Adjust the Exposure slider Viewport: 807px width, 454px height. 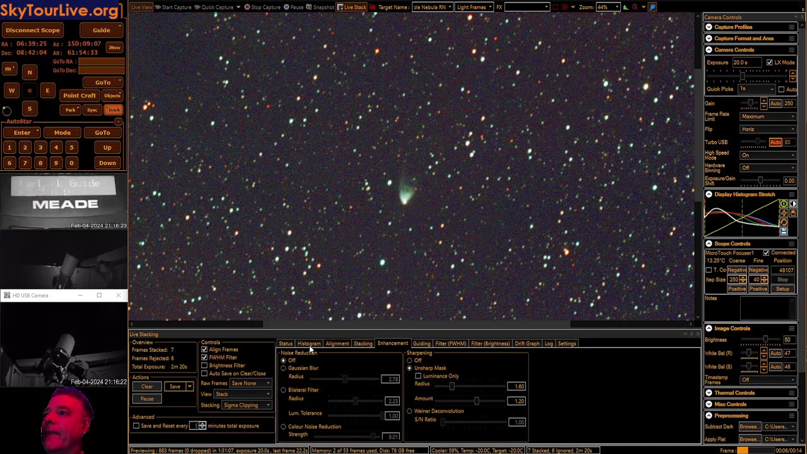(x=748, y=76)
